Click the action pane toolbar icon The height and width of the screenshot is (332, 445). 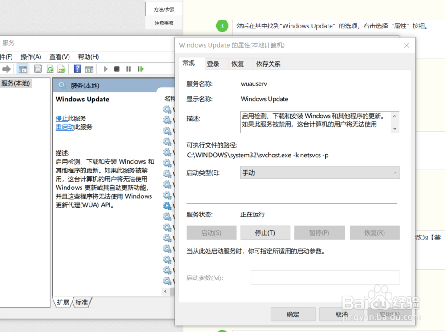coord(89,69)
